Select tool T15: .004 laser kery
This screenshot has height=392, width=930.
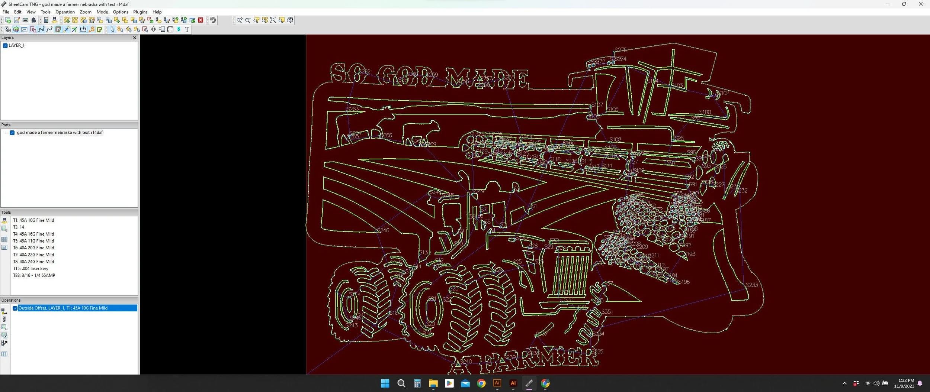pyautogui.click(x=31, y=269)
